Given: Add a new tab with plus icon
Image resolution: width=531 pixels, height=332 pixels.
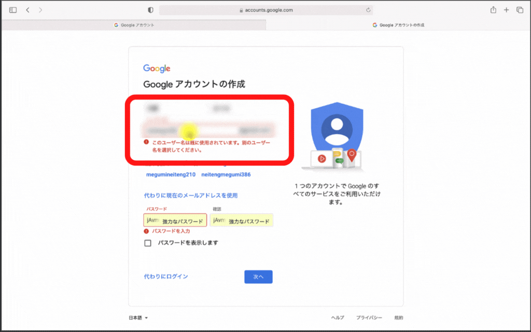Looking at the screenshot, I should point(506,10).
